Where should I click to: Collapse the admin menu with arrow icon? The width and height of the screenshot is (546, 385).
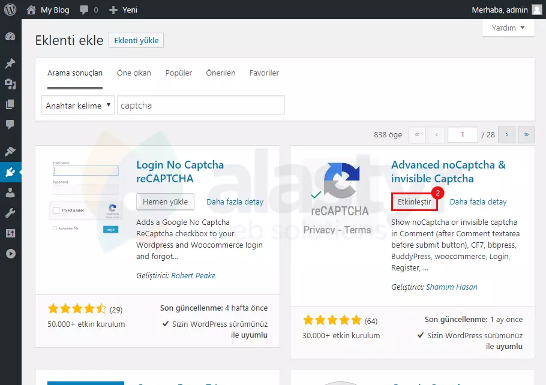coord(10,253)
